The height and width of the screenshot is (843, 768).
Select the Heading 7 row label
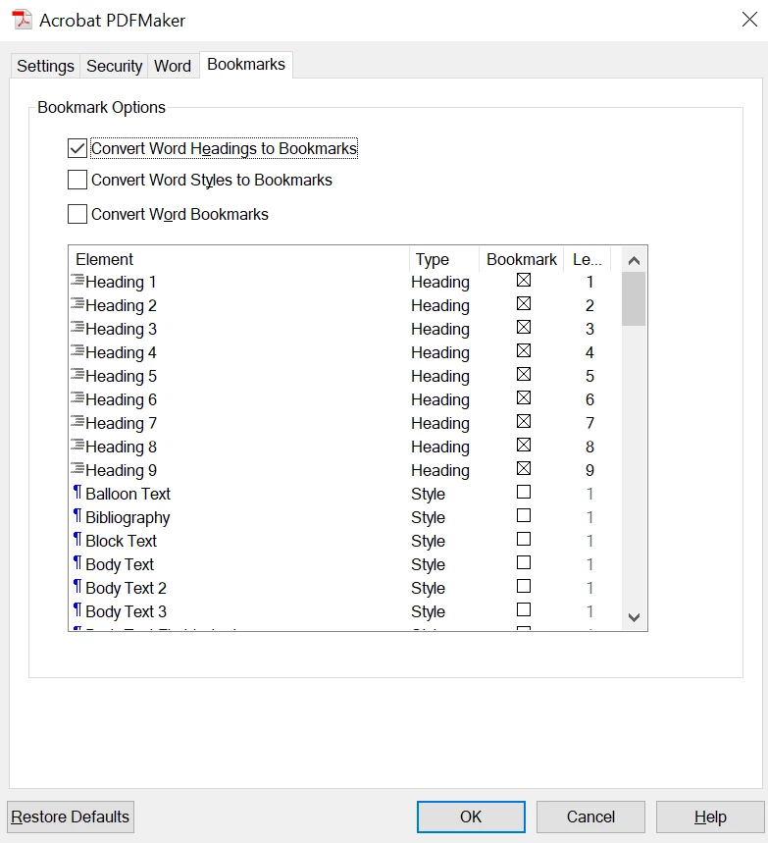[x=121, y=424]
